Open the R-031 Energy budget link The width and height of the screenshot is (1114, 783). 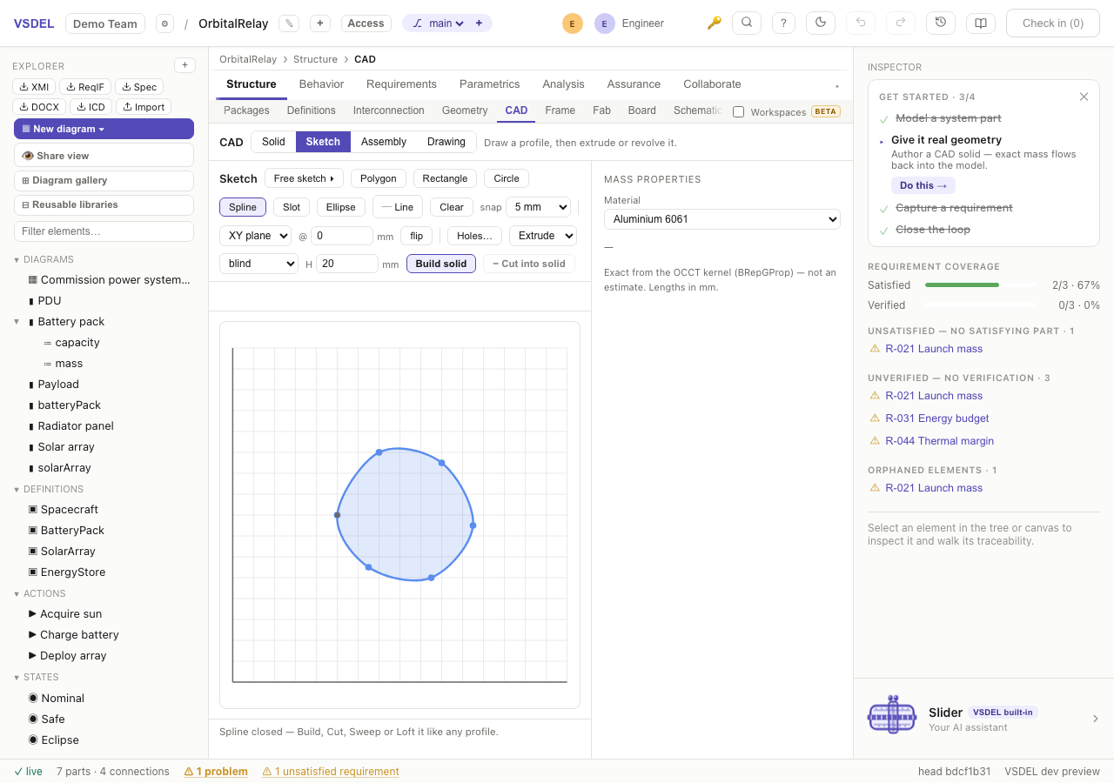coord(937,418)
